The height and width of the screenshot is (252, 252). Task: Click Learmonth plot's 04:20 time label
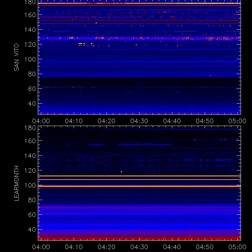coord(106,247)
